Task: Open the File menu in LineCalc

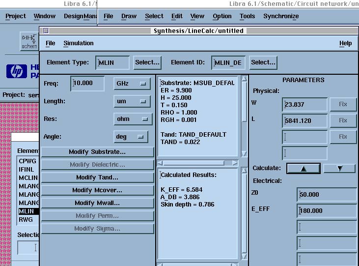Action: [51, 43]
